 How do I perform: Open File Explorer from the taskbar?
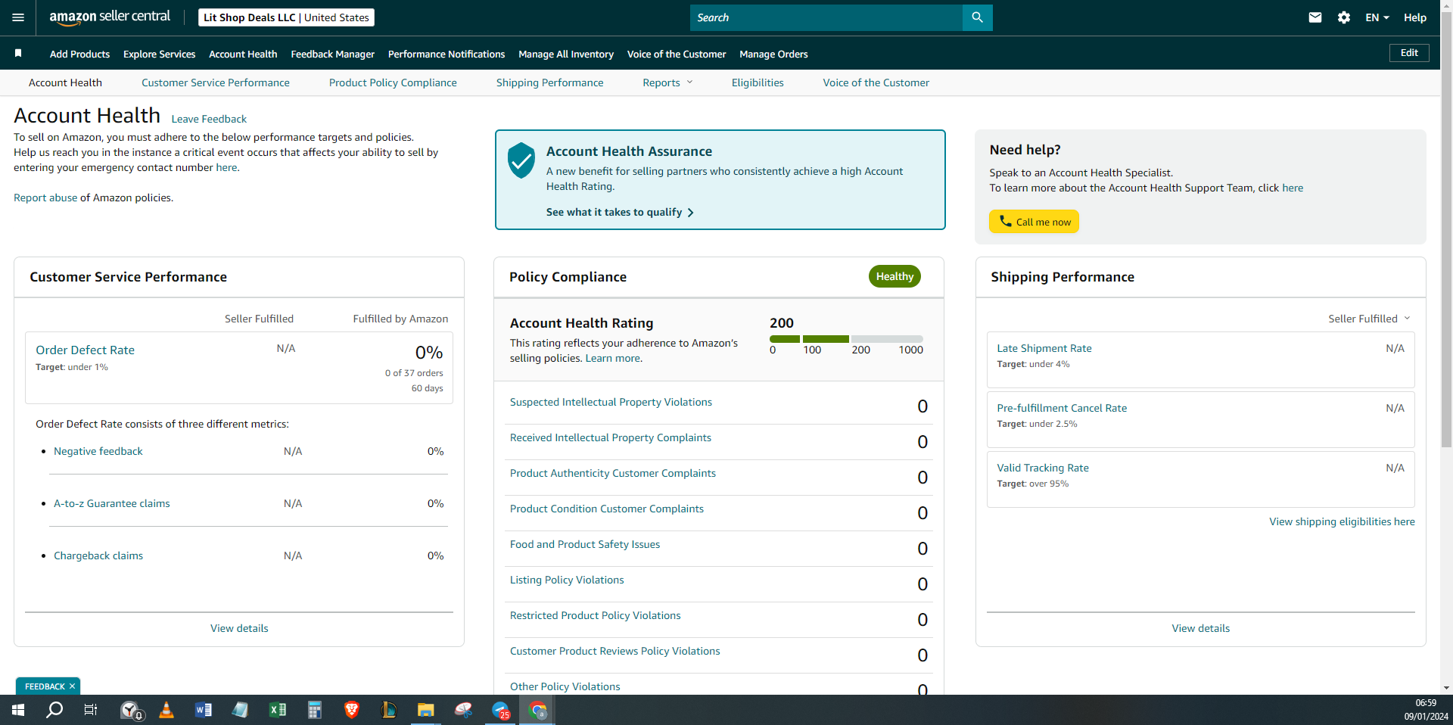pos(425,710)
